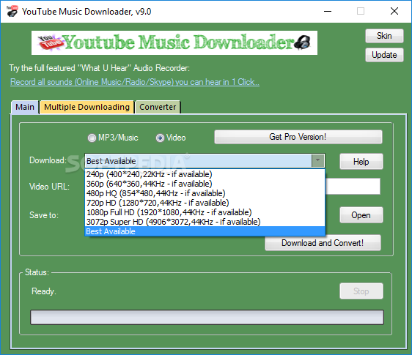Screen dimensions: 412x355
Task: Choose 240p (400*240,22KHz) option
Action: point(205,174)
